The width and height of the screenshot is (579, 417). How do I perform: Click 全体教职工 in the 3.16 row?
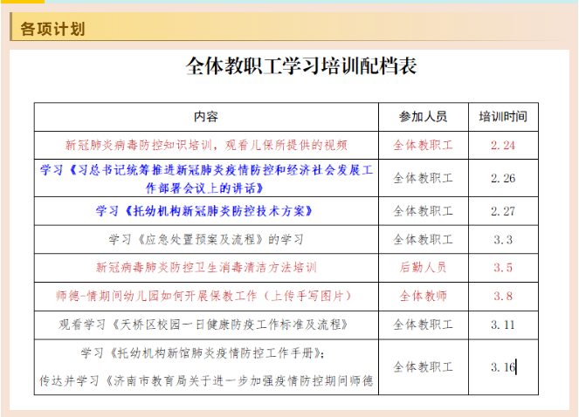point(424,366)
